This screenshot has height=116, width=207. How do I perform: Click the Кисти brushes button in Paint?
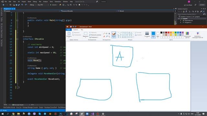click(x=114, y=35)
